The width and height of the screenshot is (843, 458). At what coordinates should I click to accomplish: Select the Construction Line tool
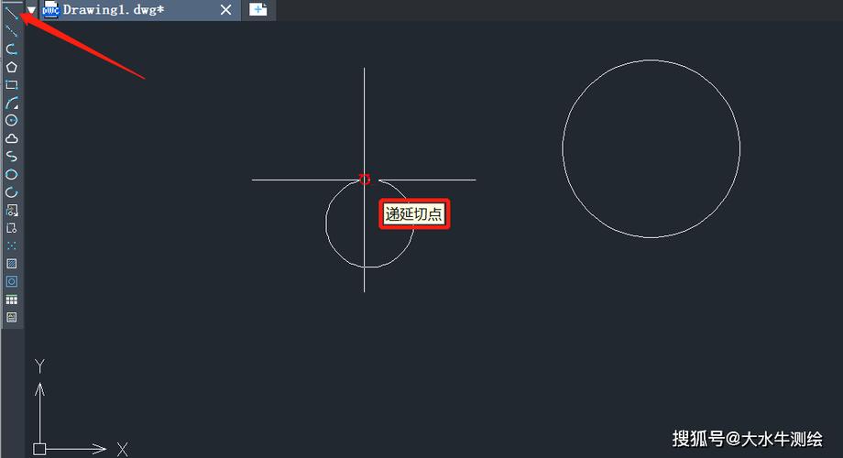click(11, 31)
